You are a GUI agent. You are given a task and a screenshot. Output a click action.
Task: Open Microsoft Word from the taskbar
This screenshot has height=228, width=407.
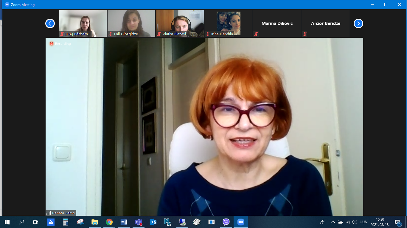(x=124, y=222)
